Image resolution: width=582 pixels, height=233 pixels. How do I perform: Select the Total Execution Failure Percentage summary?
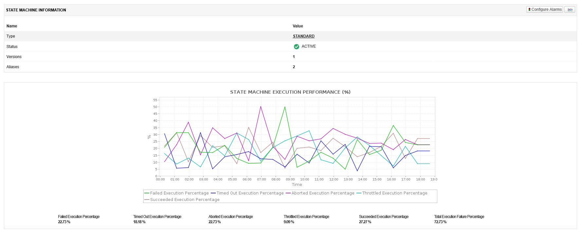point(459,219)
